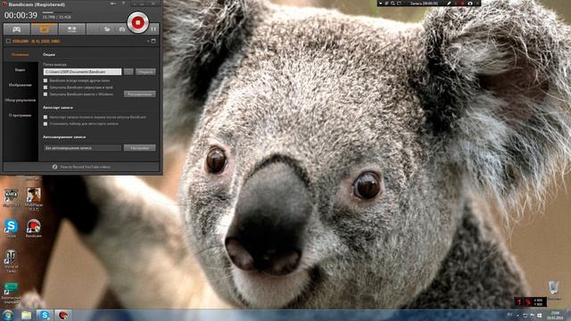Enable run Bandicam with Windows checkbox
Viewport: 571px width, 321px height.
point(46,95)
